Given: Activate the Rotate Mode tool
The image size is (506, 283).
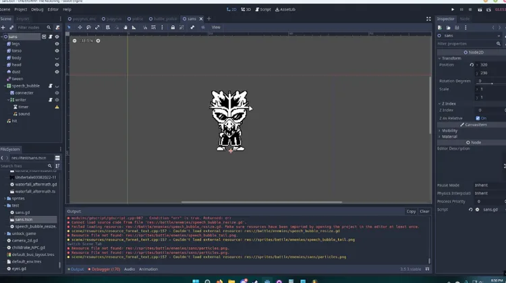Looking at the screenshot, I should [88, 28].
